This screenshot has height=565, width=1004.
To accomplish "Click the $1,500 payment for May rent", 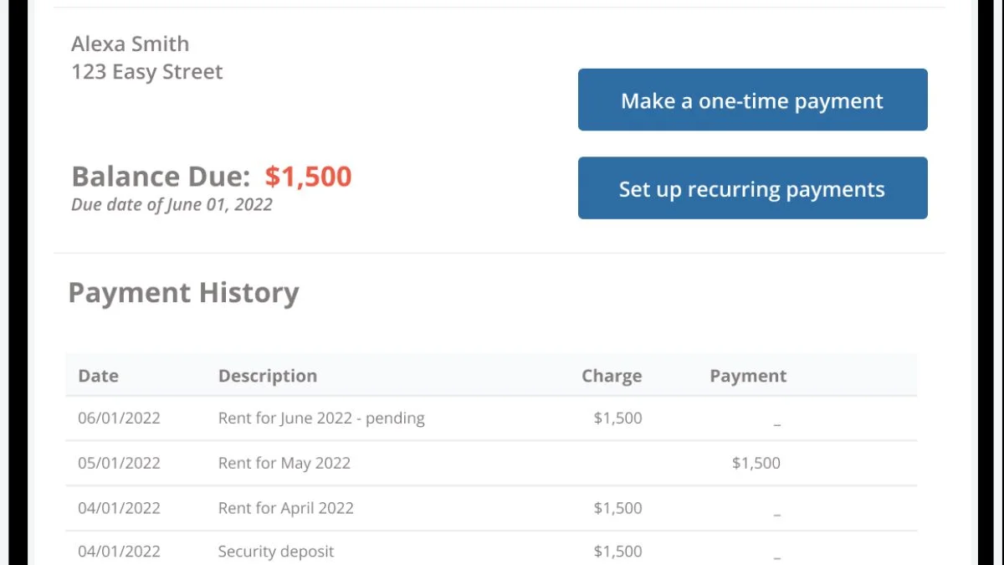I will click(x=756, y=463).
